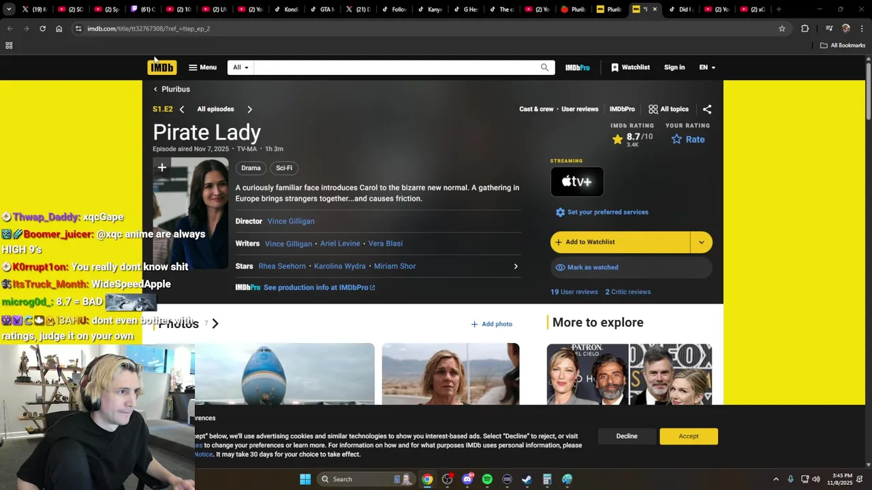Open the All search category dropdown
Viewport: 872px width, 490px height.
[240, 67]
